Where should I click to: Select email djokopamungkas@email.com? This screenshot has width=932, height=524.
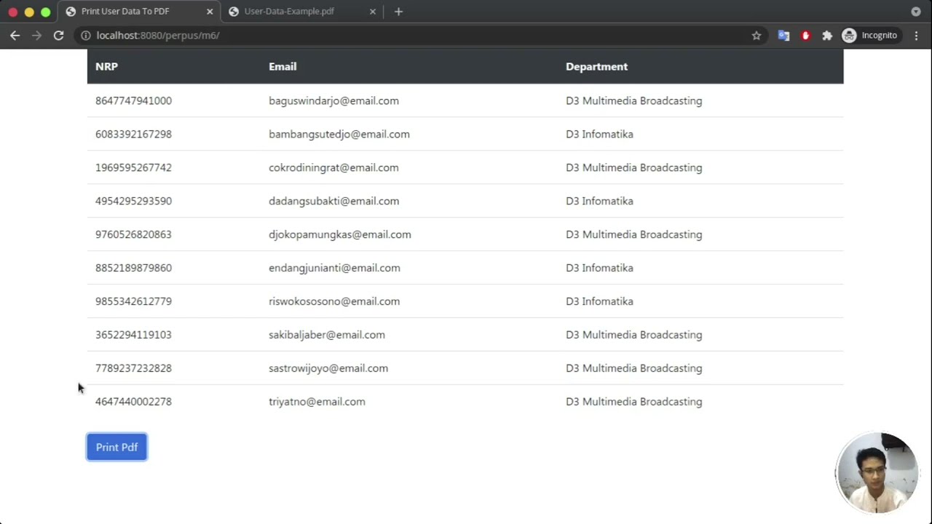point(340,234)
